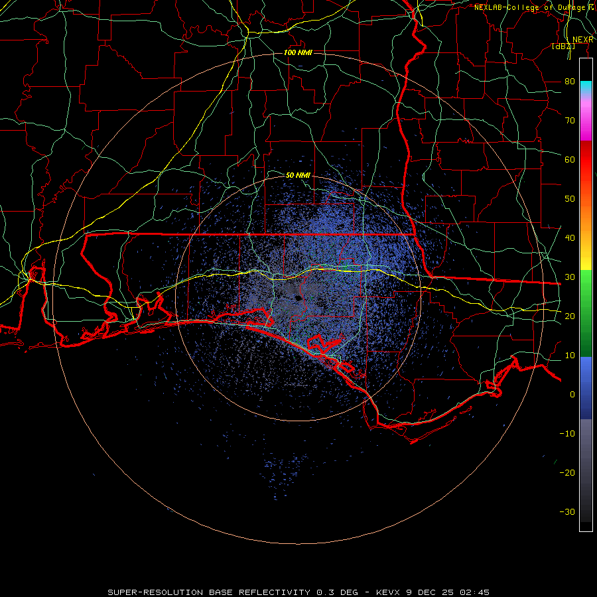This screenshot has width=597, height=597.
Task: Click the 60 dBZ scale label
Action: point(570,159)
